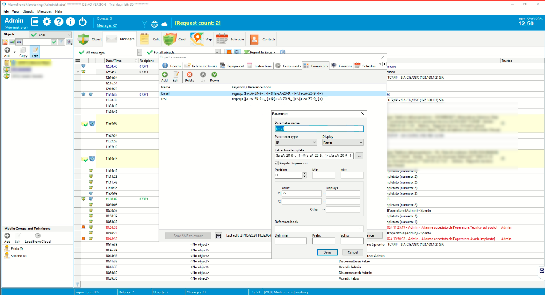Image resolution: width=545 pixels, height=295 pixels.
Task: Click the Prefix input field
Action: point(323,241)
